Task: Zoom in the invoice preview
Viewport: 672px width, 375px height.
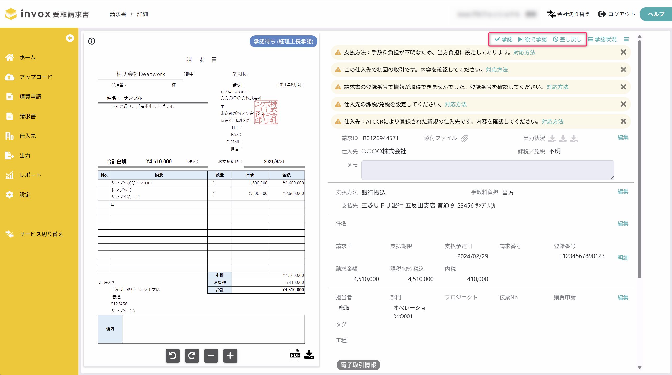Action: (x=230, y=356)
